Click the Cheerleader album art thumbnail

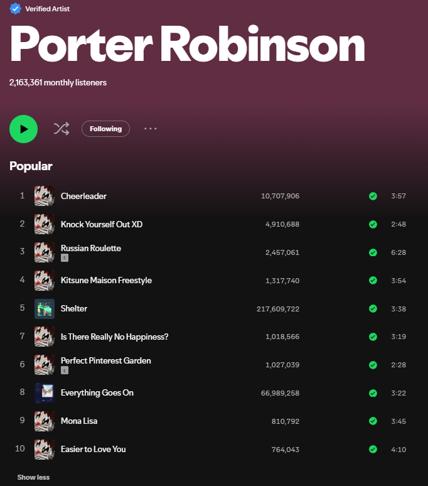(x=45, y=196)
